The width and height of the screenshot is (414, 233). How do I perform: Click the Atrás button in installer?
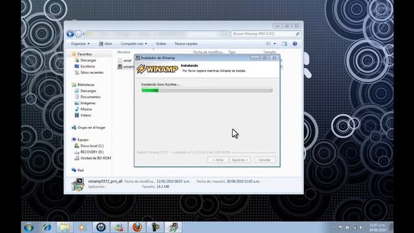point(218,160)
